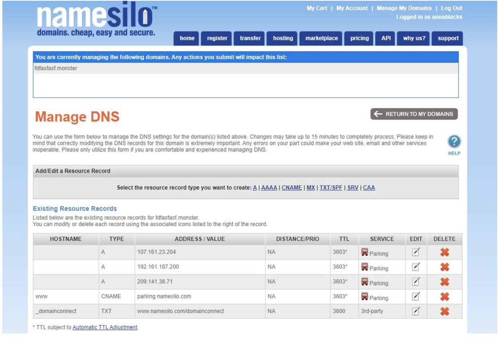Screen dimensions: 498x339
Task: Click the edit icon for 192.161.187.200 record
Action: click(x=415, y=267)
